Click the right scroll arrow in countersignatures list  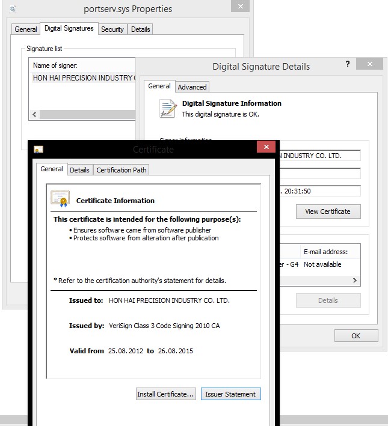point(355,281)
